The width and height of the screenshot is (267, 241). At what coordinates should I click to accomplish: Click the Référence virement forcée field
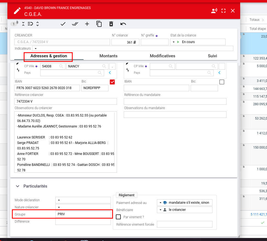pyautogui.click(x=185, y=224)
